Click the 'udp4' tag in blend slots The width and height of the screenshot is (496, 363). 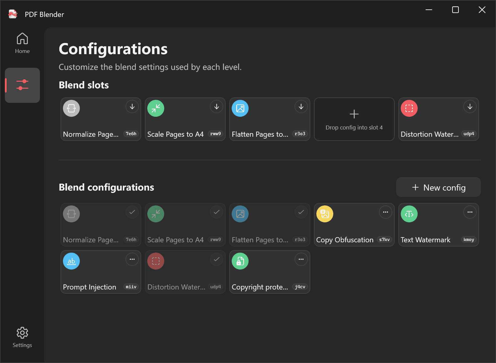[x=469, y=134]
